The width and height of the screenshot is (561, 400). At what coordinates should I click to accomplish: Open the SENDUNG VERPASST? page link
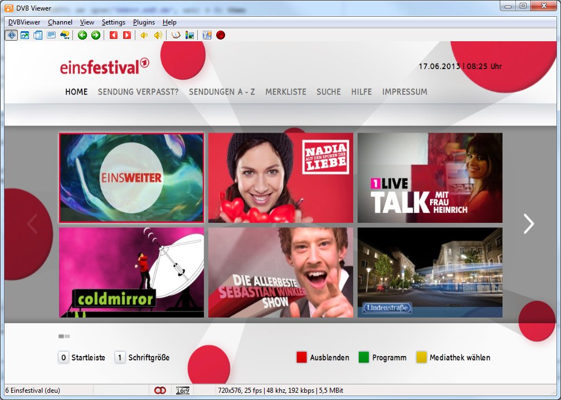click(138, 92)
